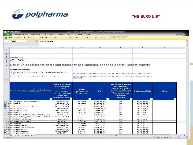This screenshot has height=145, width=193.
Task: Switch to Normal view in status bar
Action: click(156, 137)
